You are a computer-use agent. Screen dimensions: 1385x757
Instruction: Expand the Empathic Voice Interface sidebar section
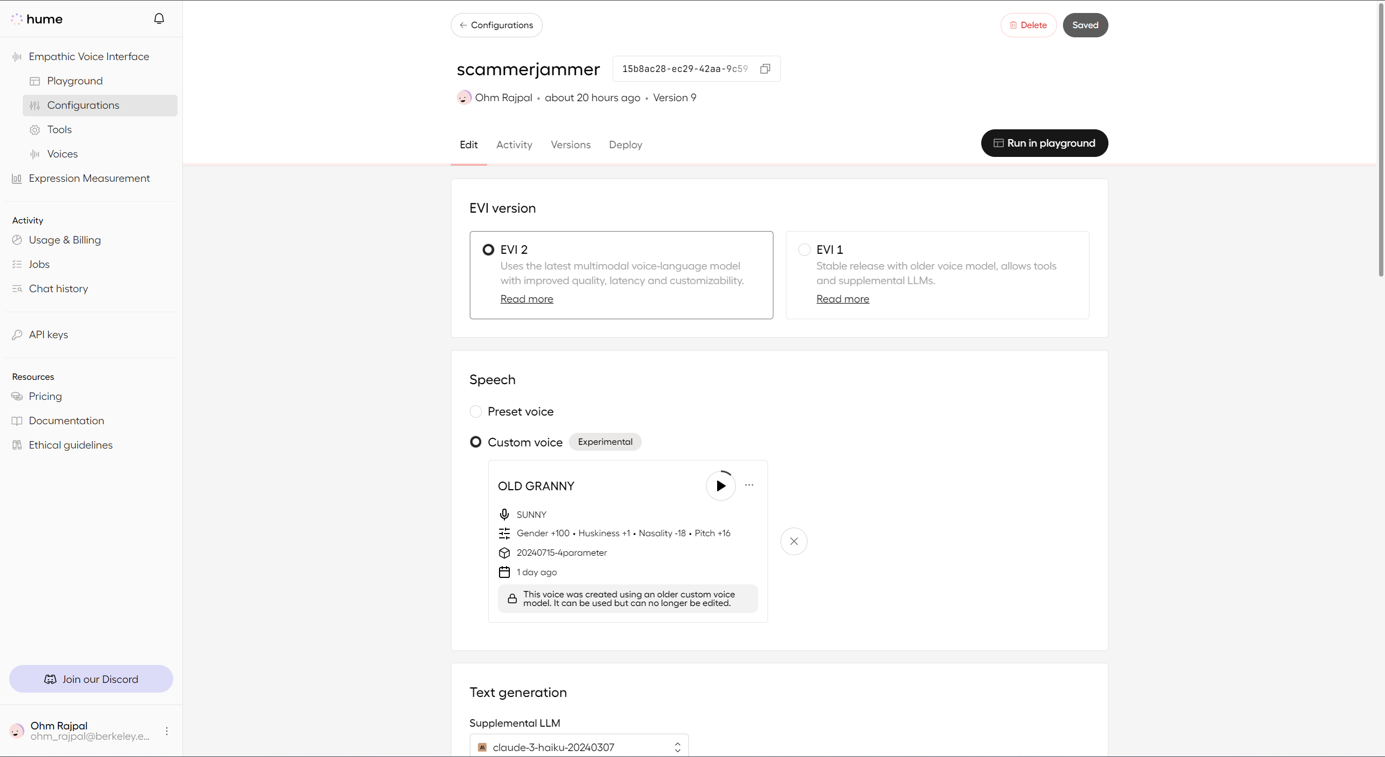click(x=89, y=56)
